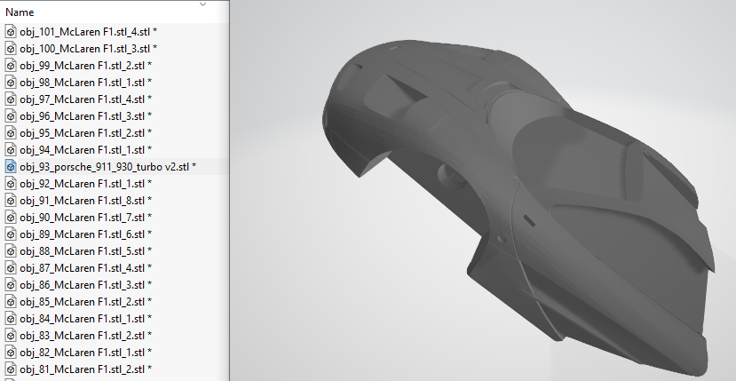The height and width of the screenshot is (381, 736).
Task: Click file icon of obj_89_McLaren F1.stl_6.stl
Action: click(11, 234)
